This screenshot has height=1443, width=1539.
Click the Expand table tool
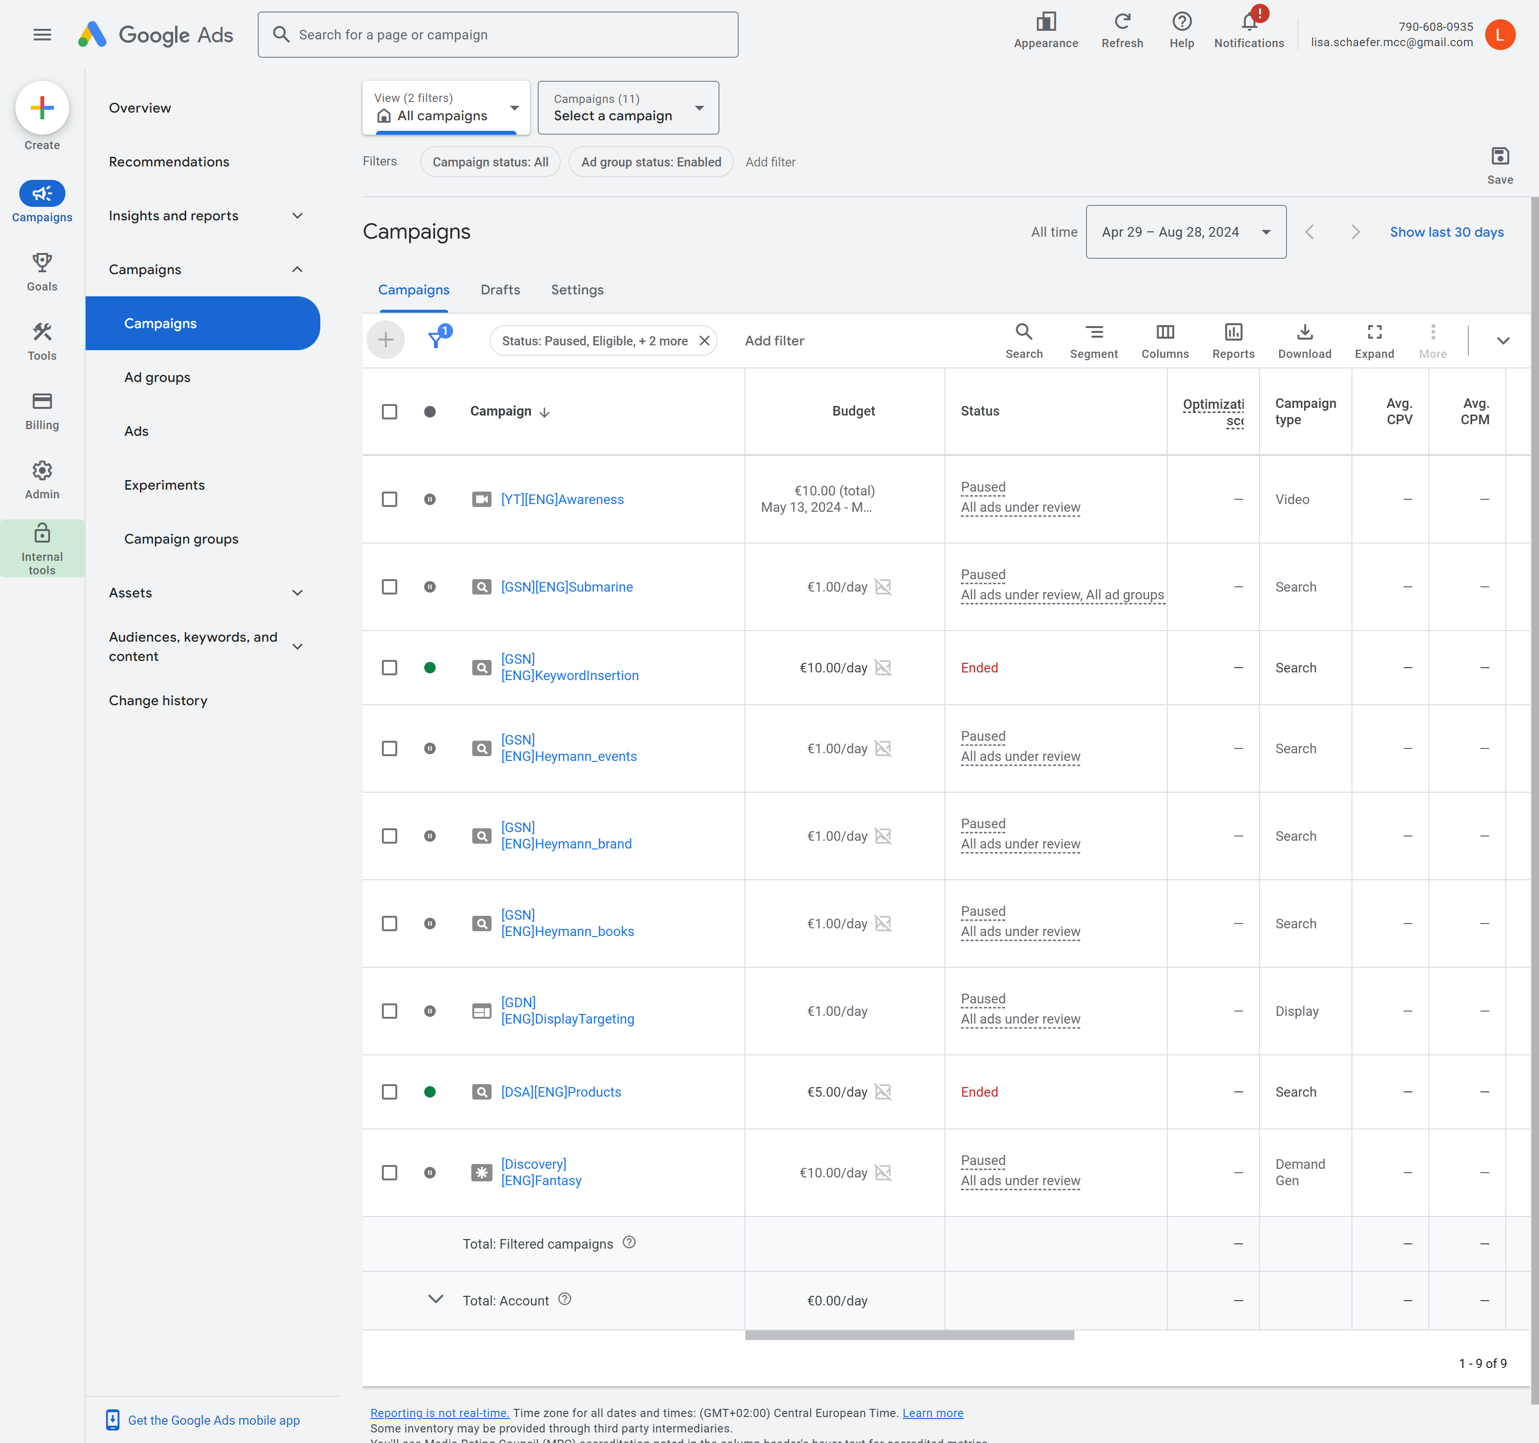point(1374,341)
